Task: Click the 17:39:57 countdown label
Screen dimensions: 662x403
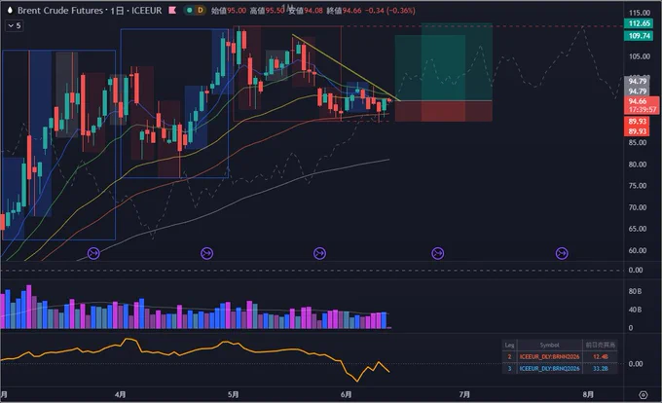Action: tap(642, 109)
